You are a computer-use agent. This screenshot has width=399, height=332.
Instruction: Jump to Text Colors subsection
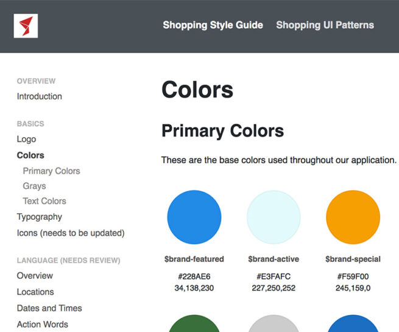pos(44,201)
